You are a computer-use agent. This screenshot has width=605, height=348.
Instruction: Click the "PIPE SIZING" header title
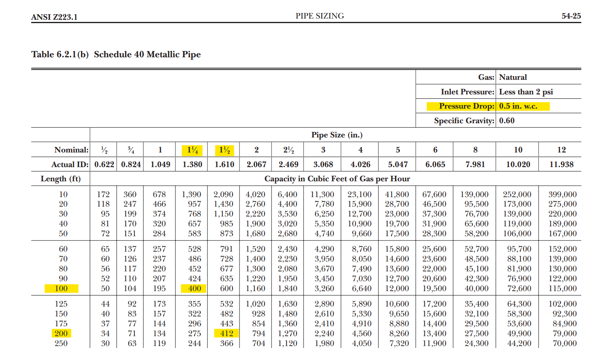320,16
